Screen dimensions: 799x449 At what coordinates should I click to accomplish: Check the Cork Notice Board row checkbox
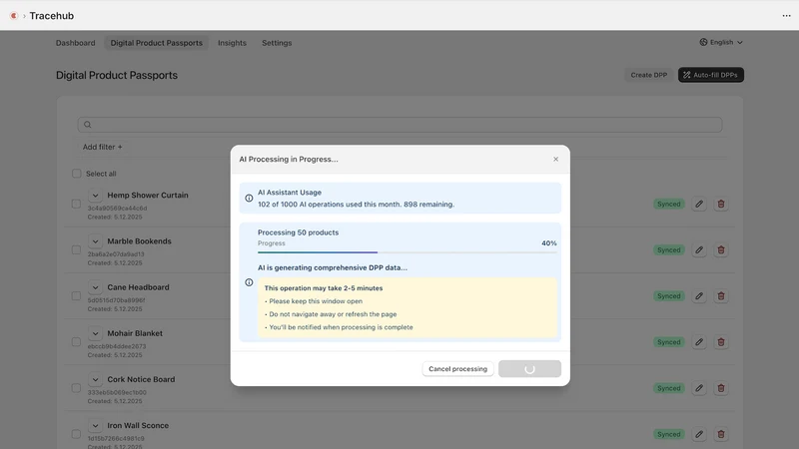[76, 388]
